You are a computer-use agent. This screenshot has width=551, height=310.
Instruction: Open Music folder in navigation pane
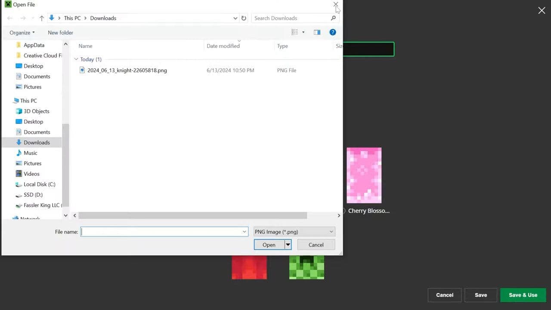30,153
